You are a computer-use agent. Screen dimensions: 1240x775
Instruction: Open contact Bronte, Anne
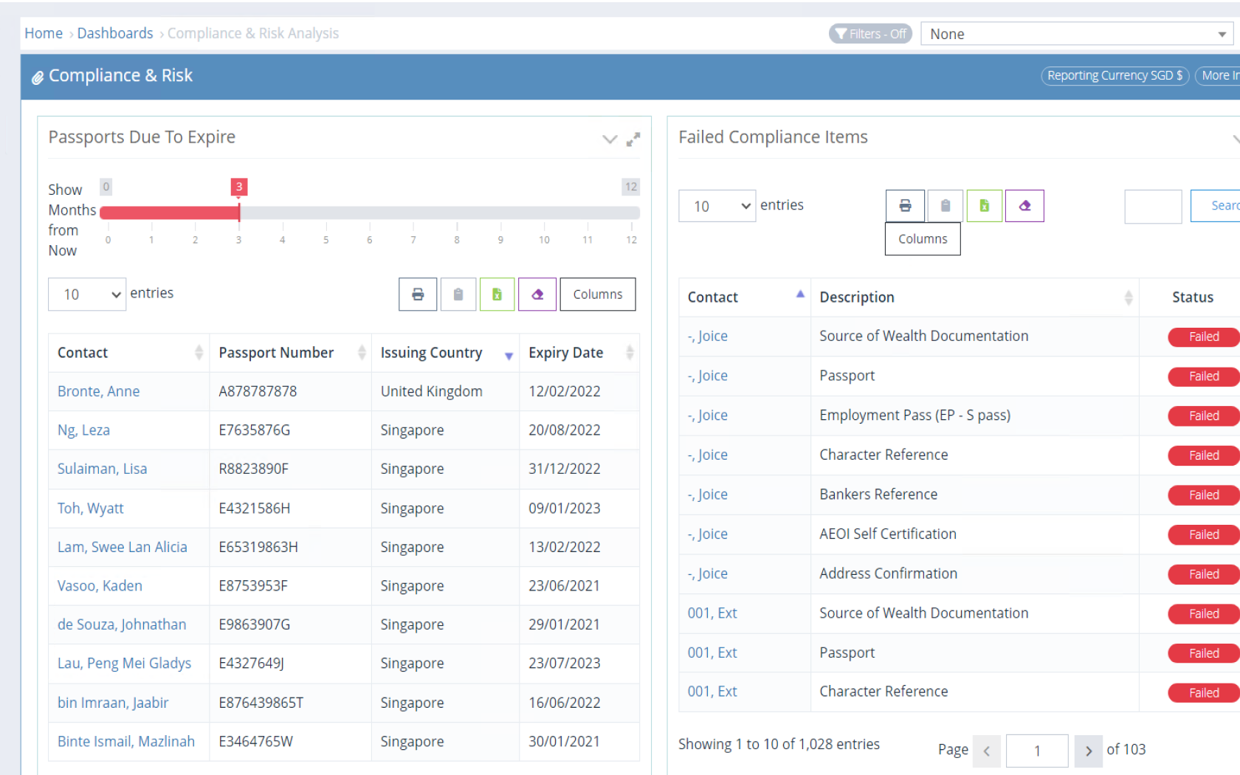[98, 391]
